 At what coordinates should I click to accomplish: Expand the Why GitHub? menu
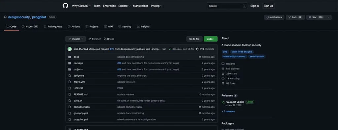click(81, 6)
